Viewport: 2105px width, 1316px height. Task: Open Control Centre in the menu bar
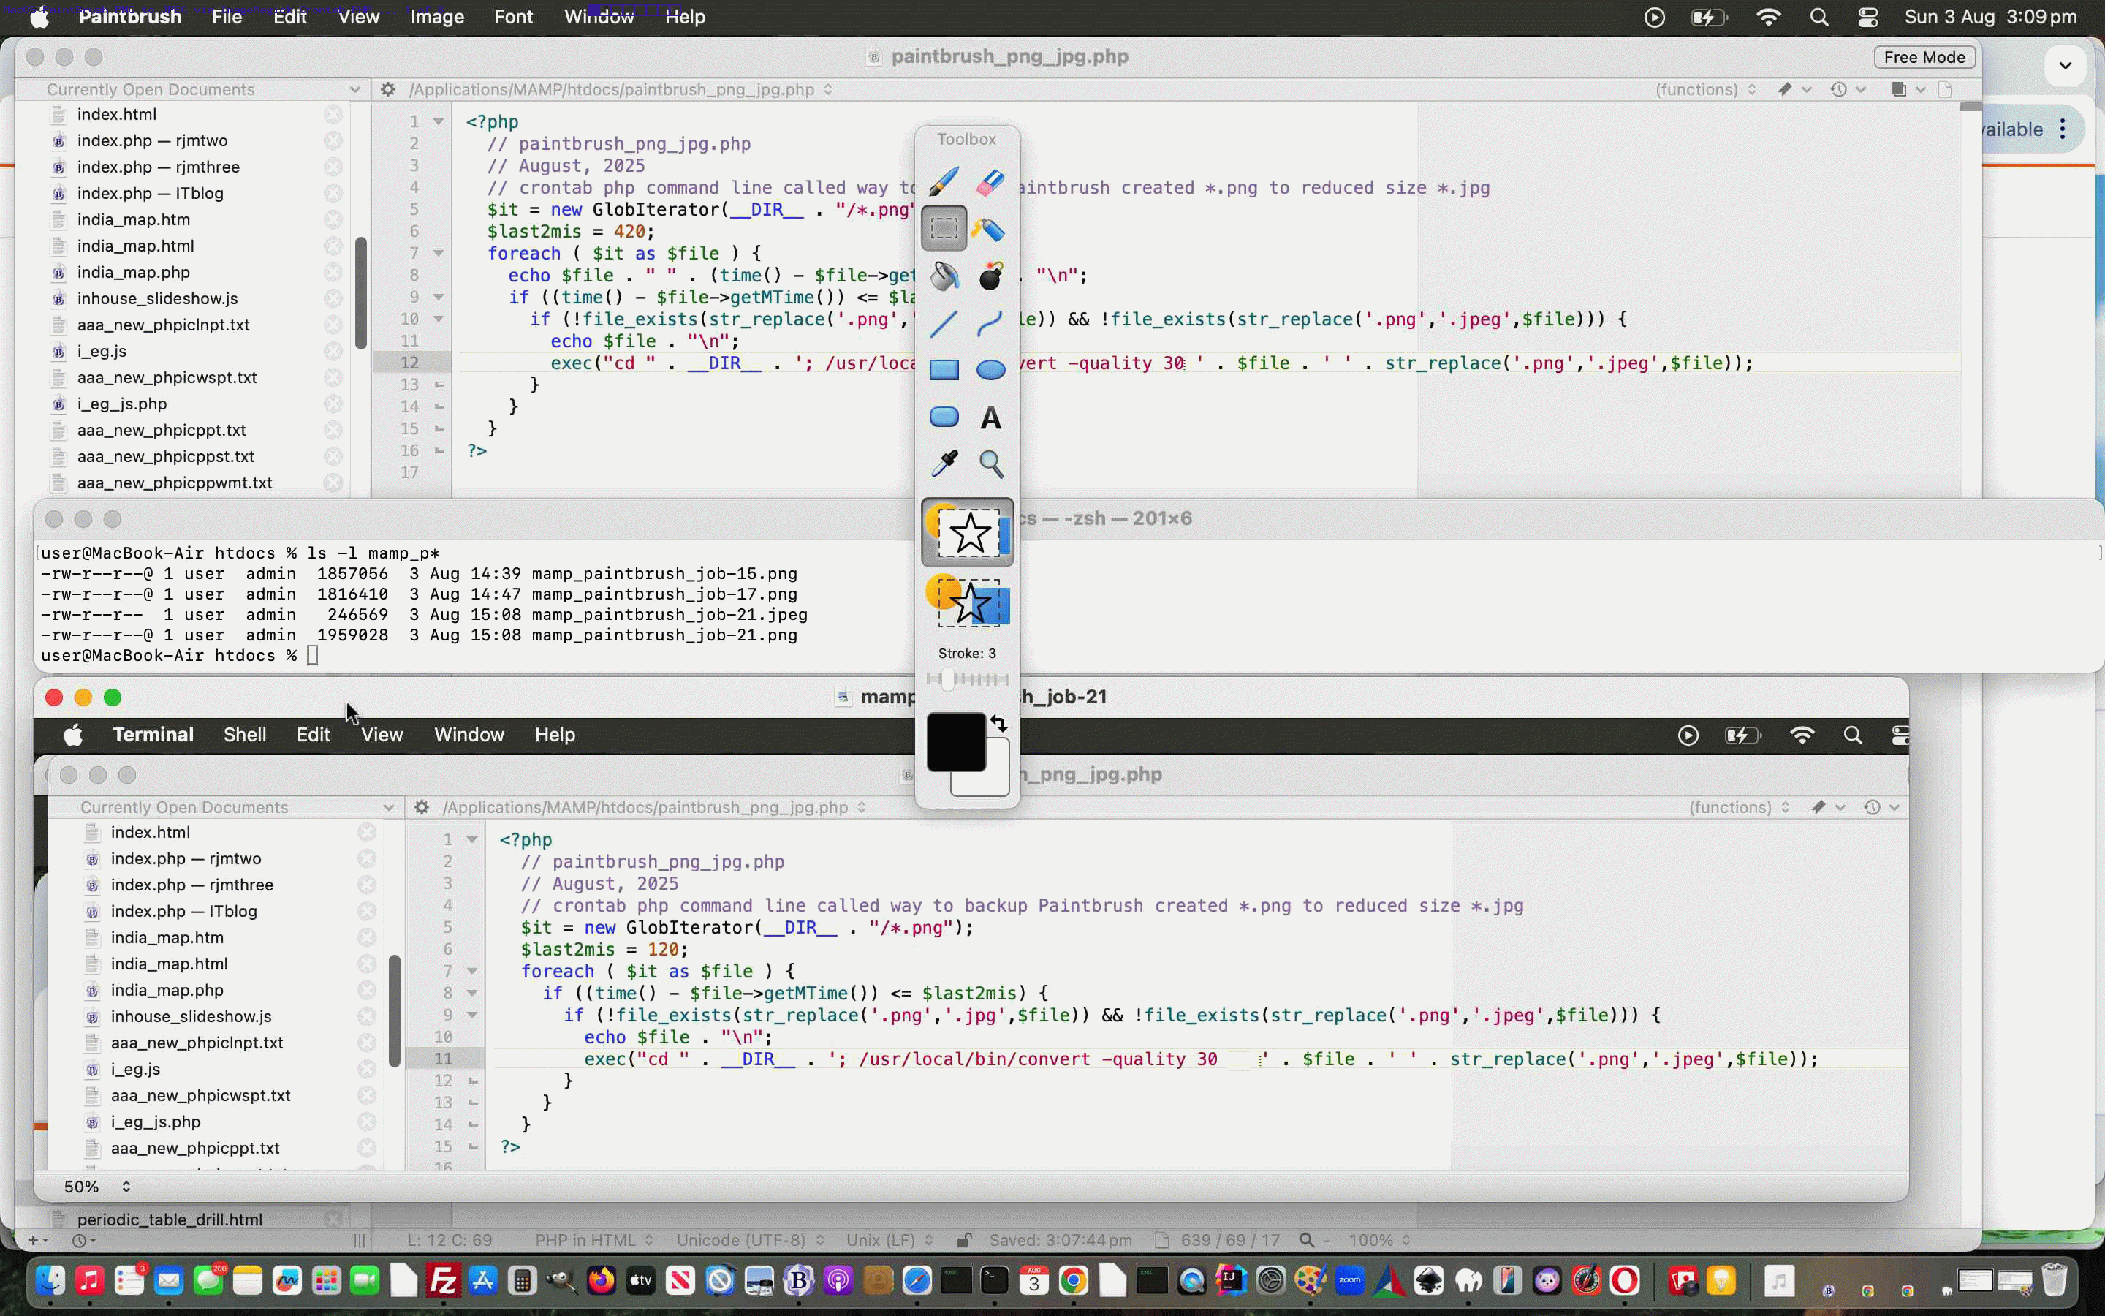pos(1867,17)
